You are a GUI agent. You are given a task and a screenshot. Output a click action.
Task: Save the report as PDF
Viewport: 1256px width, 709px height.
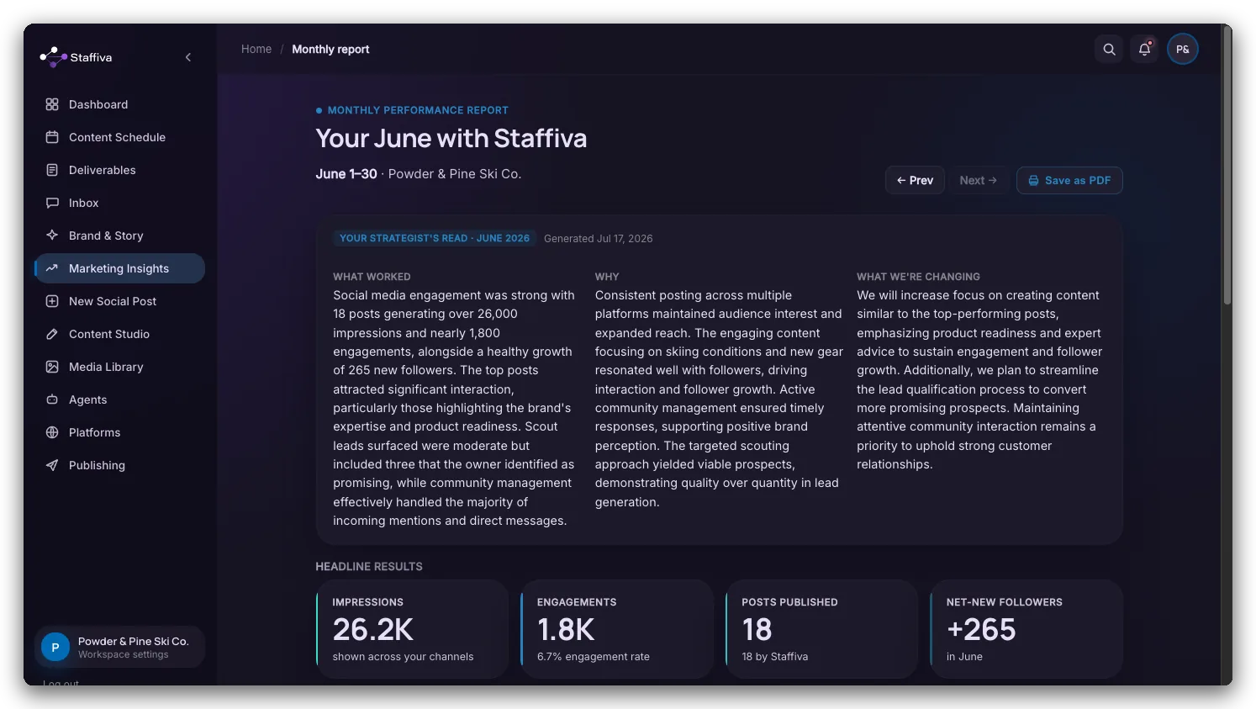[1069, 181]
